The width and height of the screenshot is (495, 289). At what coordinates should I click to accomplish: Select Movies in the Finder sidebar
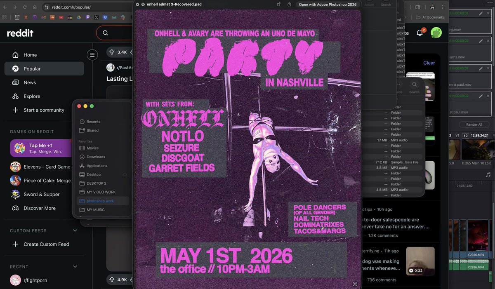(103, 148)
